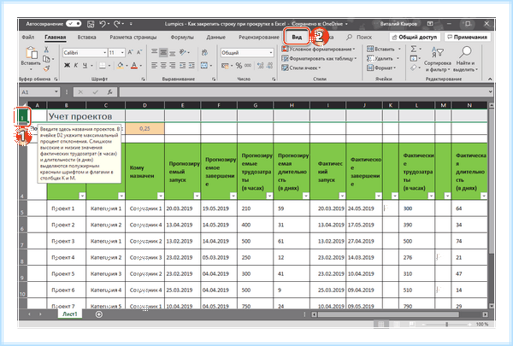513x346 pixels.
Task: Decrease the font size with smaller A icon
Action: pos(139,52)
